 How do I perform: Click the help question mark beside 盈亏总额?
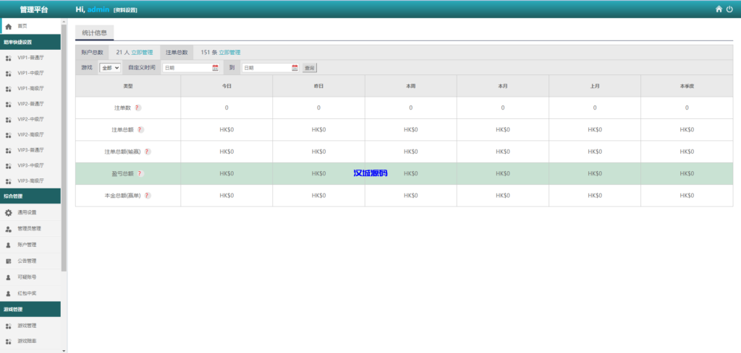140,173
